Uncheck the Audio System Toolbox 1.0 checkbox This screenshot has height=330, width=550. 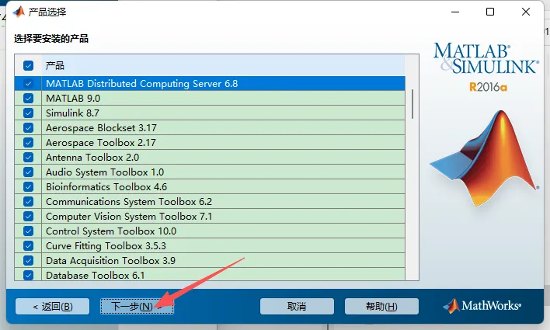coord(29,172)
